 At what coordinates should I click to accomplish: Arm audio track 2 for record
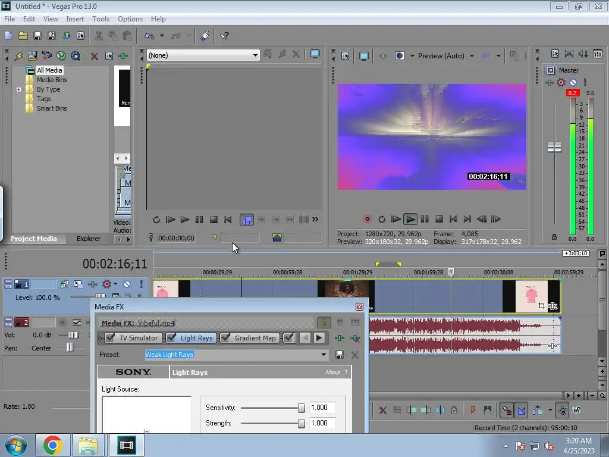[x=62, y=322]
